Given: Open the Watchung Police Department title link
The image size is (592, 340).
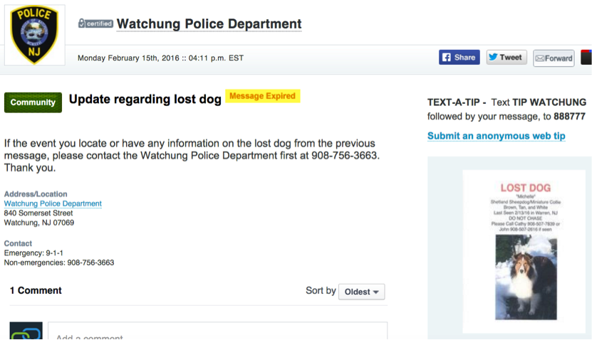Looking at the screenshot, I should coord(209,23).
